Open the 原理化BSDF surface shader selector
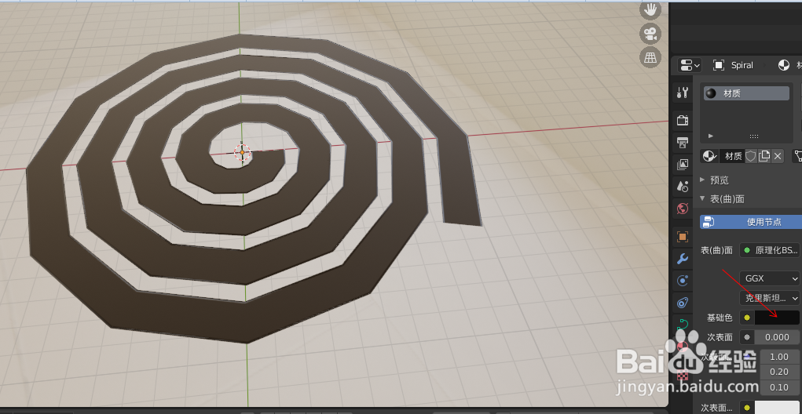 [x=771, y=250]
